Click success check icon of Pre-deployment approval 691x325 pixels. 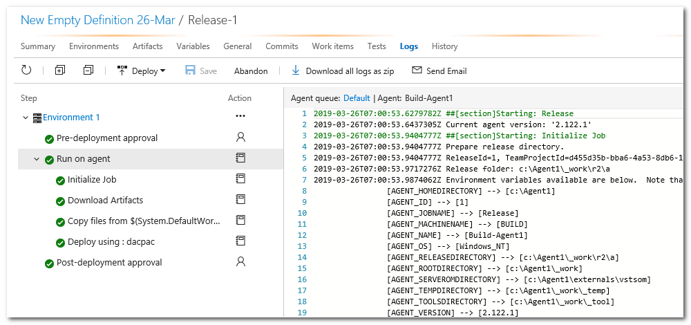click(x=49, y=139)
